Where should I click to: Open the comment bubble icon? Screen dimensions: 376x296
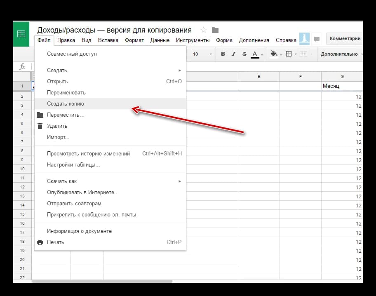tap(317, 39)
